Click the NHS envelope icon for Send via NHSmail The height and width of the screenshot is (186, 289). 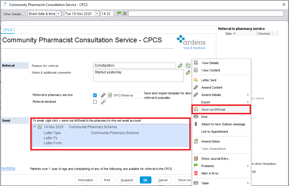coord(196,109)
